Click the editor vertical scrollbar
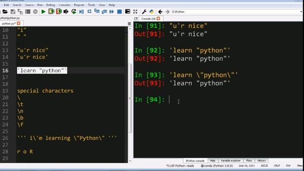This screenshot has width=304, height=171. pyautogui.click(x=130, y=98)
